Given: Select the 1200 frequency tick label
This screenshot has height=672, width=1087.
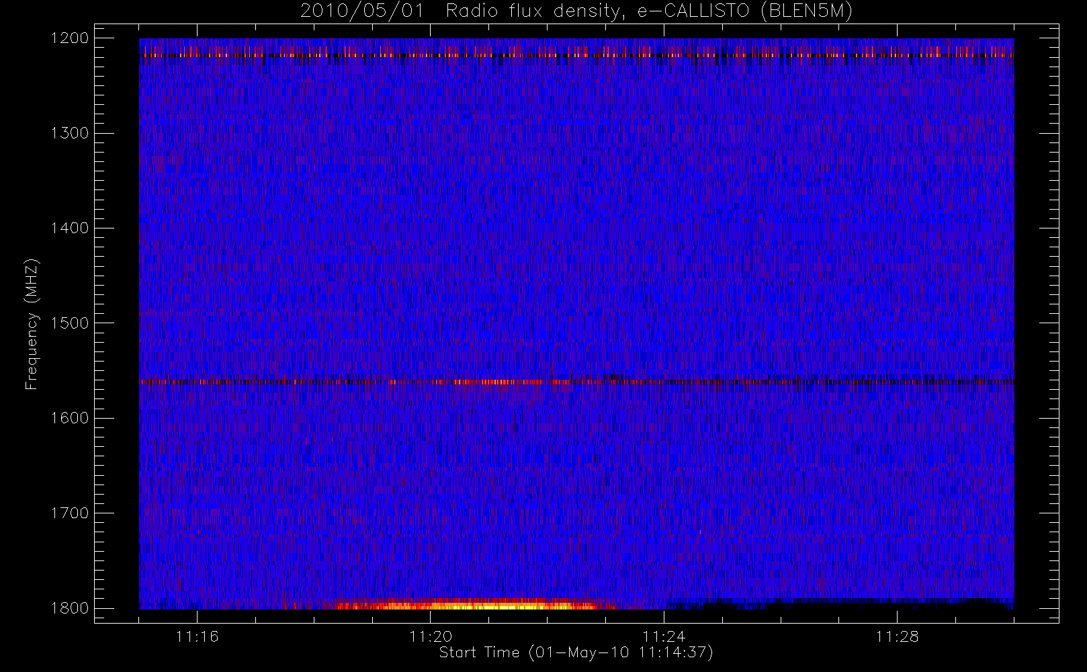Looking at the screenshot, I should (x=71, y=38).
